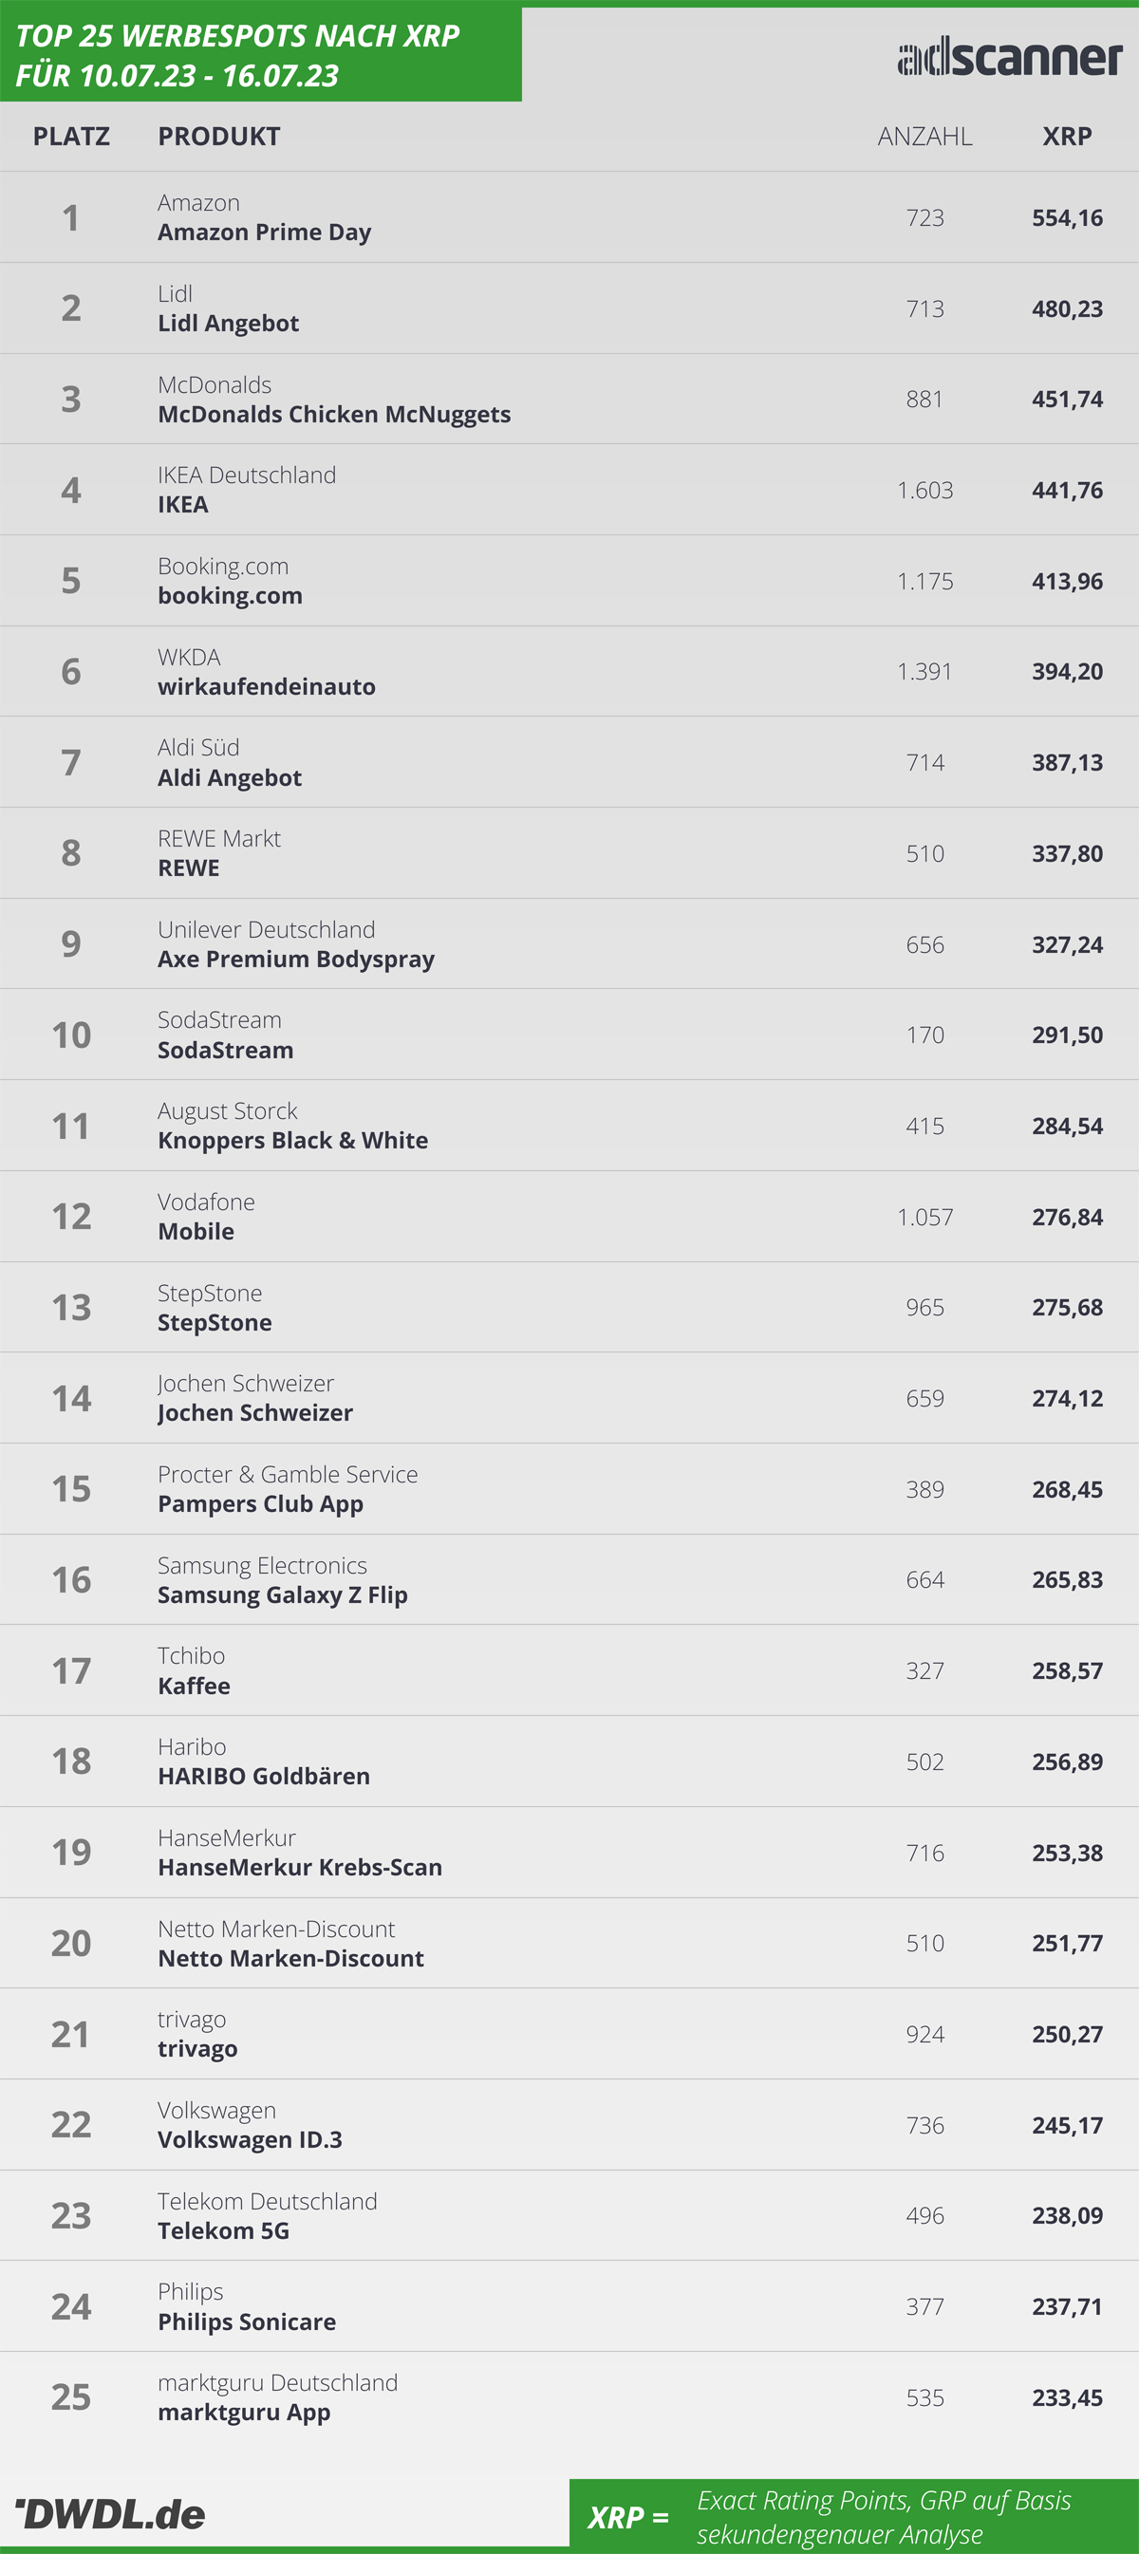1139x2554 pixels.
Task: Click the Lidl Angebot entry
Action: pos(228,324)
